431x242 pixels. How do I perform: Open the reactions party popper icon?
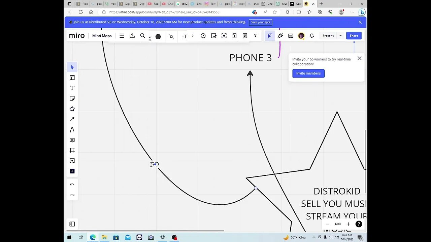(280, 36)
